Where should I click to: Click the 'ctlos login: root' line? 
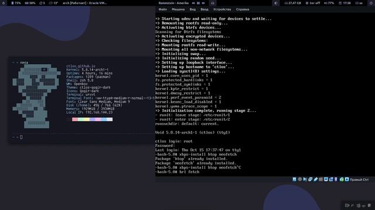[174, 141]
